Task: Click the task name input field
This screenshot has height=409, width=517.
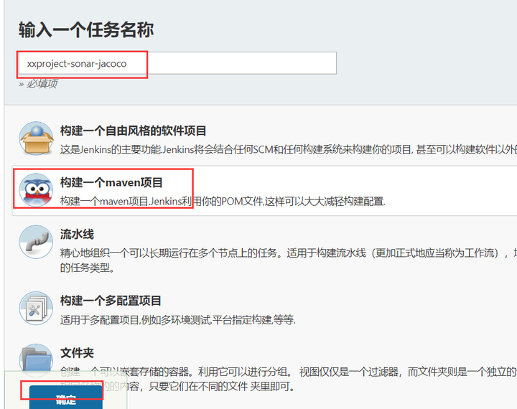Action: pos(177,63)
